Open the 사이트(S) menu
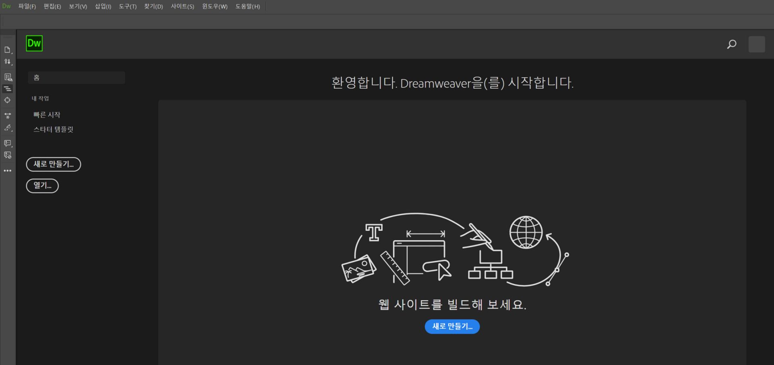The width and height of the screenshot is (774, 365). tap(182, 6)
